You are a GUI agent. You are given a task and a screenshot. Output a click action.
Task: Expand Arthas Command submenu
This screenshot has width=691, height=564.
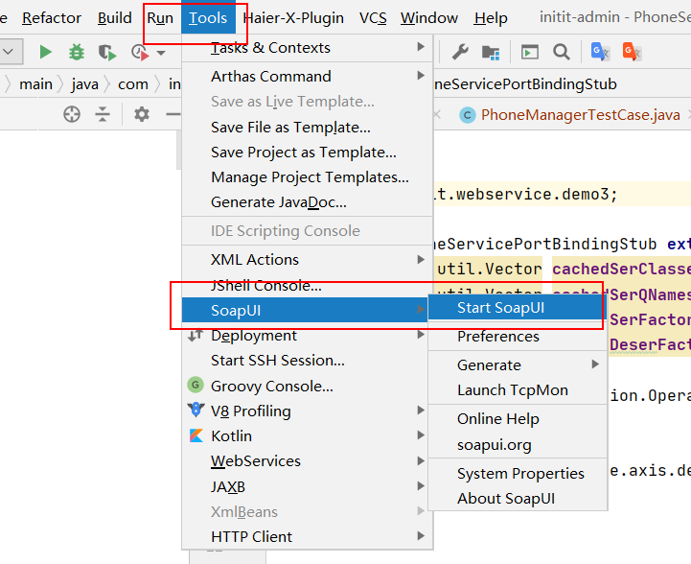click(x=307, y=77)
